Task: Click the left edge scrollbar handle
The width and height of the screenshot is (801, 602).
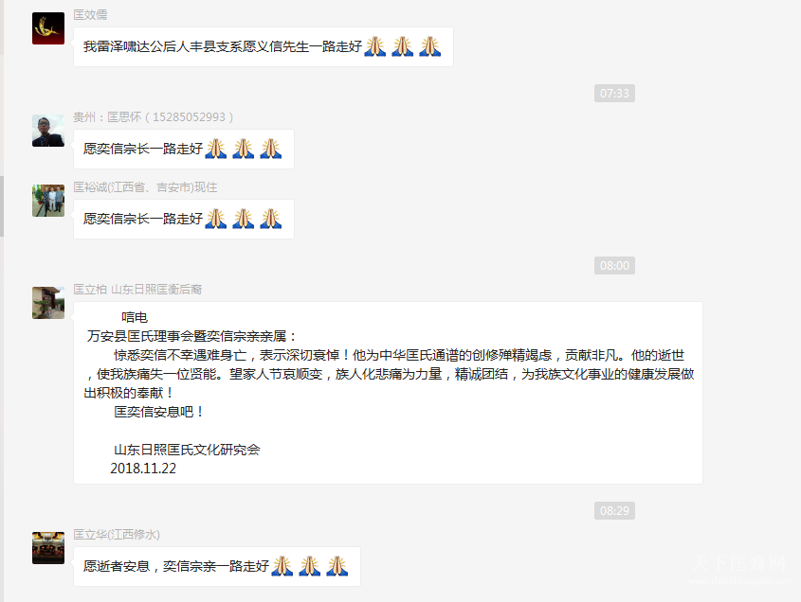Action: click(x=2, y=206)
